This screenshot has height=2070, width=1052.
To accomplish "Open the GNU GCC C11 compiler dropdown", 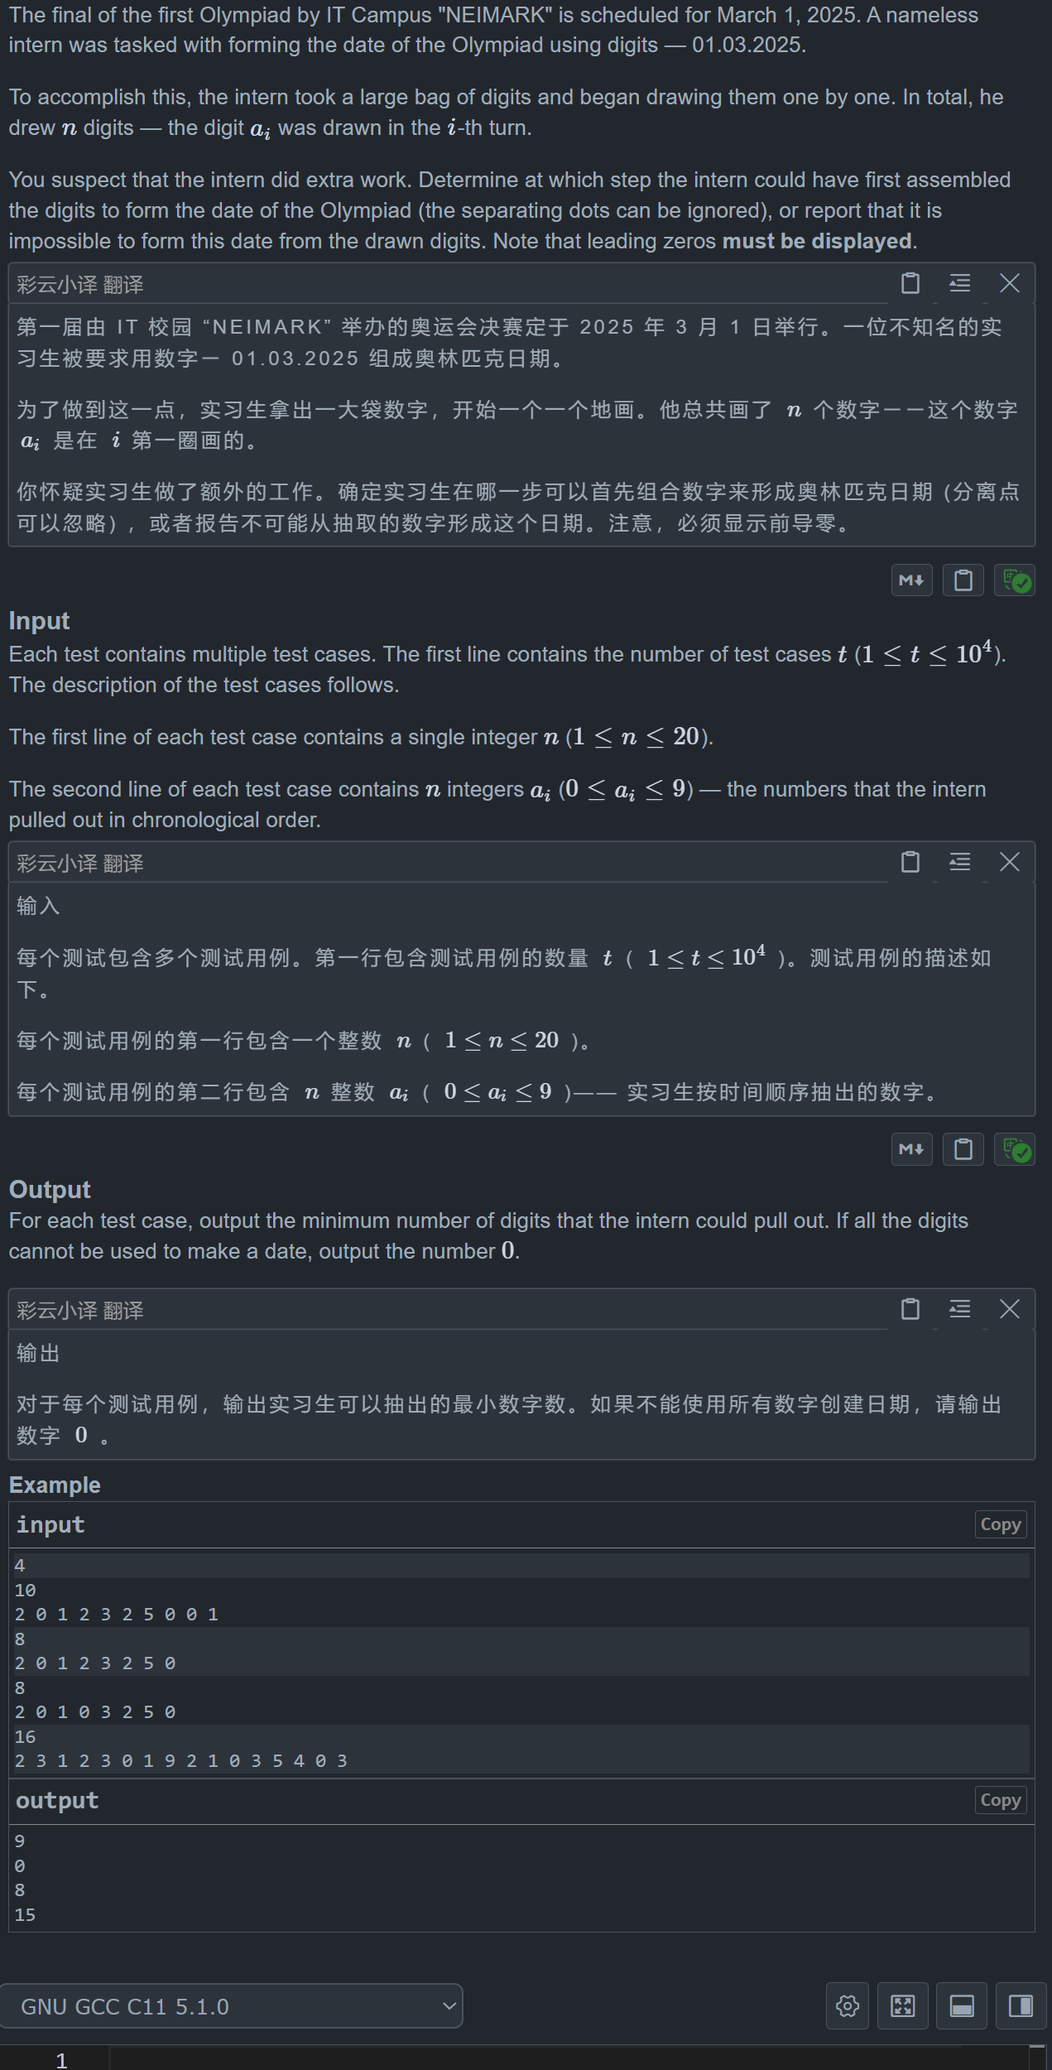I will [232, 2006].
